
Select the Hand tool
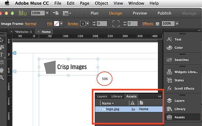[x=2, y=70]
